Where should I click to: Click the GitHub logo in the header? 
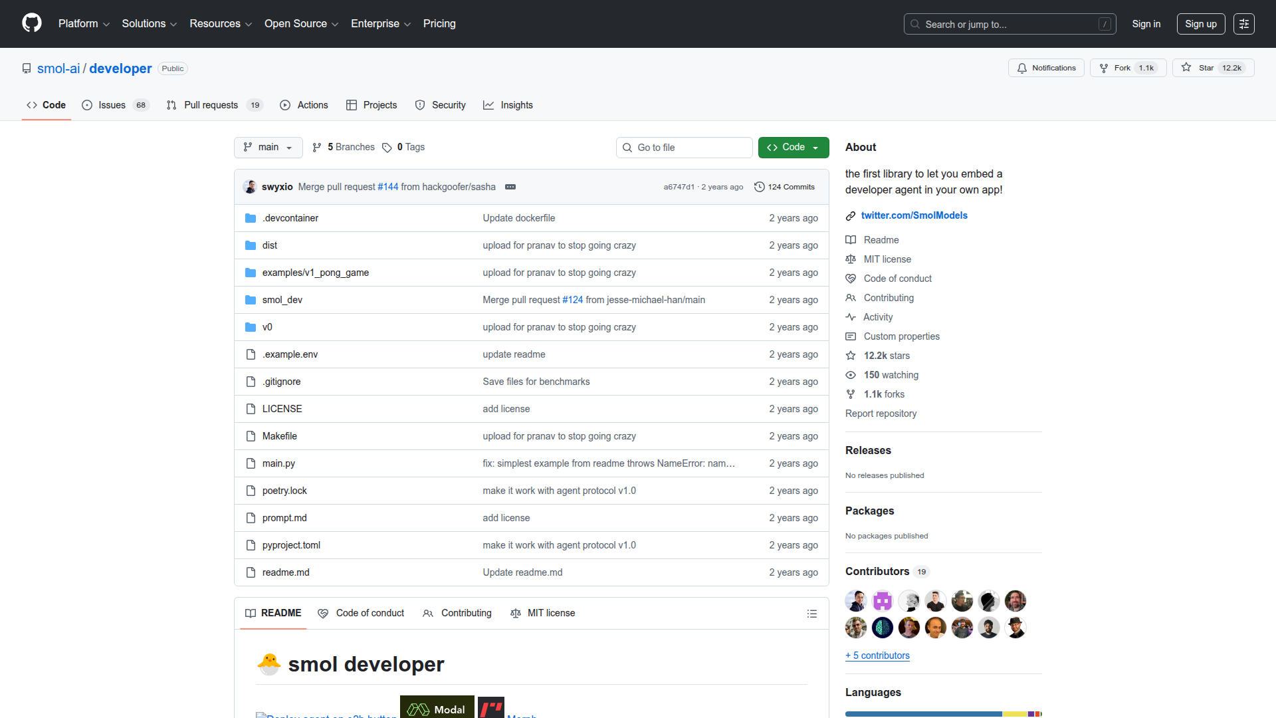pyautogui.click(x=31, y=23)
